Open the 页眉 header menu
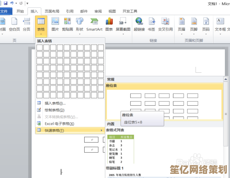Image resolution: width=230 pixels, height=178 pixels. pos(182,26)
